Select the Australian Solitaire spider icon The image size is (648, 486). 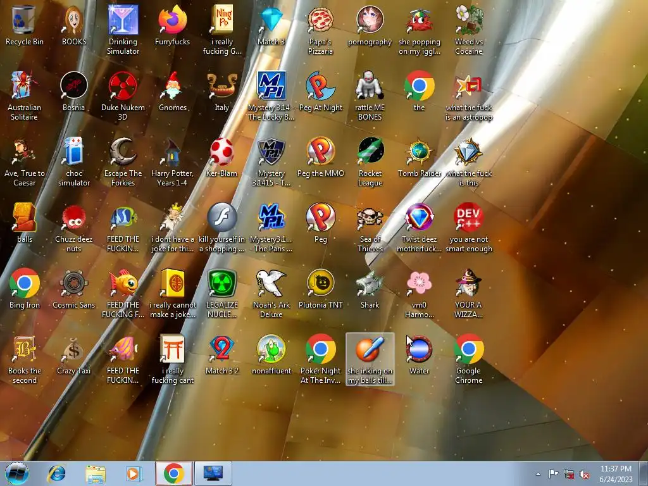[x=25, y=85]
